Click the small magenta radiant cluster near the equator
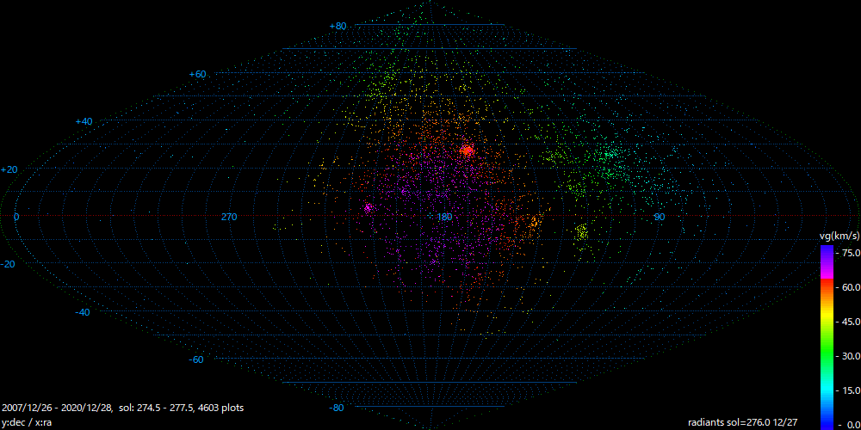 (369, 208)
